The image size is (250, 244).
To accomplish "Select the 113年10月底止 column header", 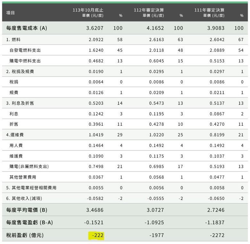I will click(88, 10).
